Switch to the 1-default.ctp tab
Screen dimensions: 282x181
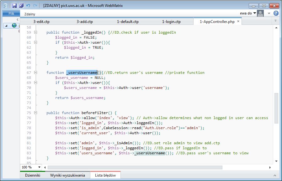coord(128,22)
